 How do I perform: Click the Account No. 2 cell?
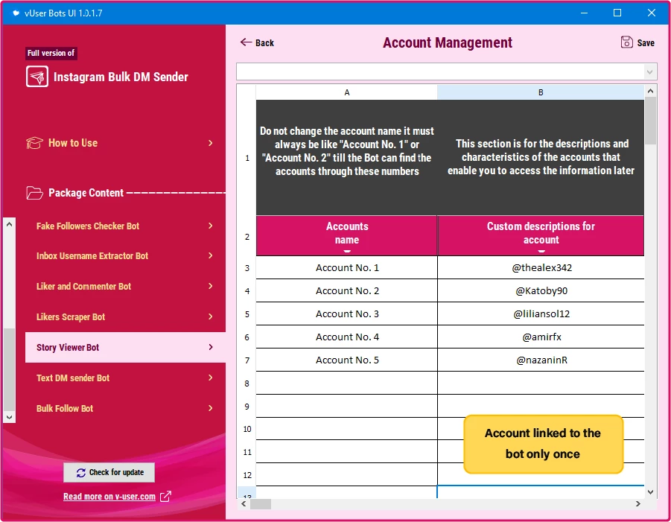tap(346, 291)
